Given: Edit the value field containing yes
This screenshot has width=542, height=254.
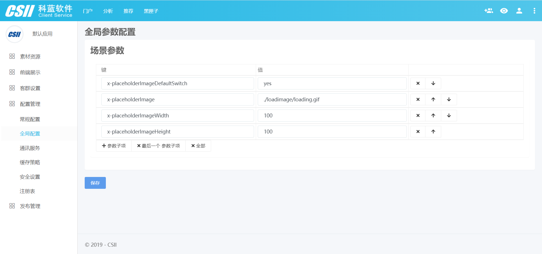Looking at the screenshot, I should [332, 83].
